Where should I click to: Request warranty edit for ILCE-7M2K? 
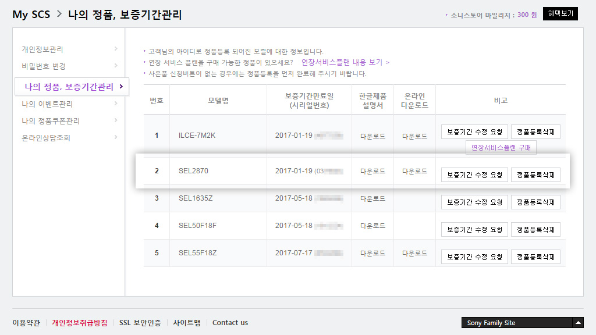[x=474, y=132]
